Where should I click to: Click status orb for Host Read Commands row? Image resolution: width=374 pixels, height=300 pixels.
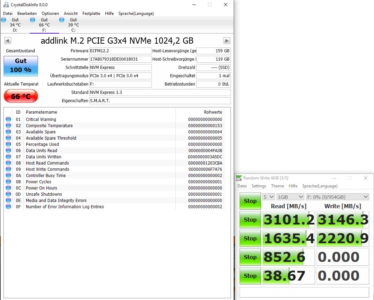click(8, 163)
